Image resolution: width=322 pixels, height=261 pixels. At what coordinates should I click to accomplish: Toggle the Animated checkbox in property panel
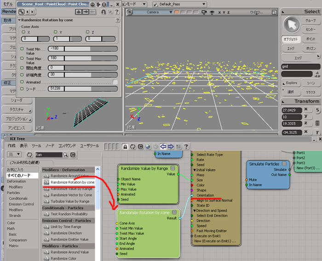(115, 82)
